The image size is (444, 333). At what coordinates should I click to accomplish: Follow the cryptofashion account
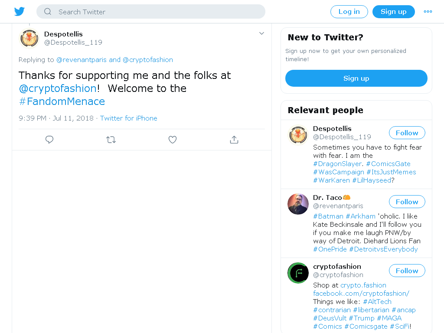407,271
